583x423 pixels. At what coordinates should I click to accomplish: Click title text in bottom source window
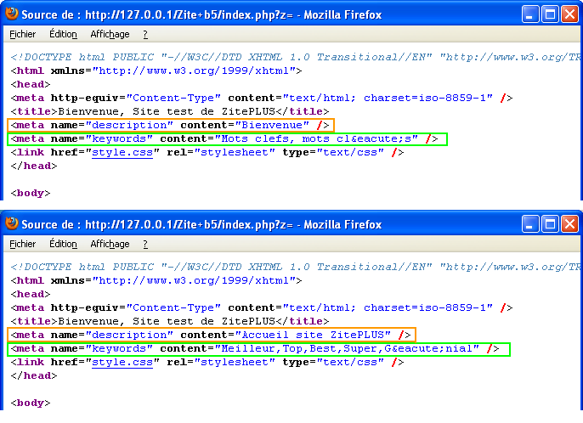pos(167,321)
